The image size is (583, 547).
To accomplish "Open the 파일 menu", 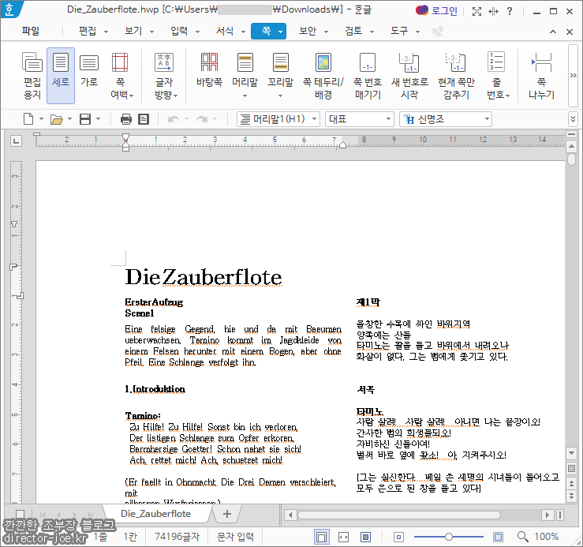I will pos(31,31).
